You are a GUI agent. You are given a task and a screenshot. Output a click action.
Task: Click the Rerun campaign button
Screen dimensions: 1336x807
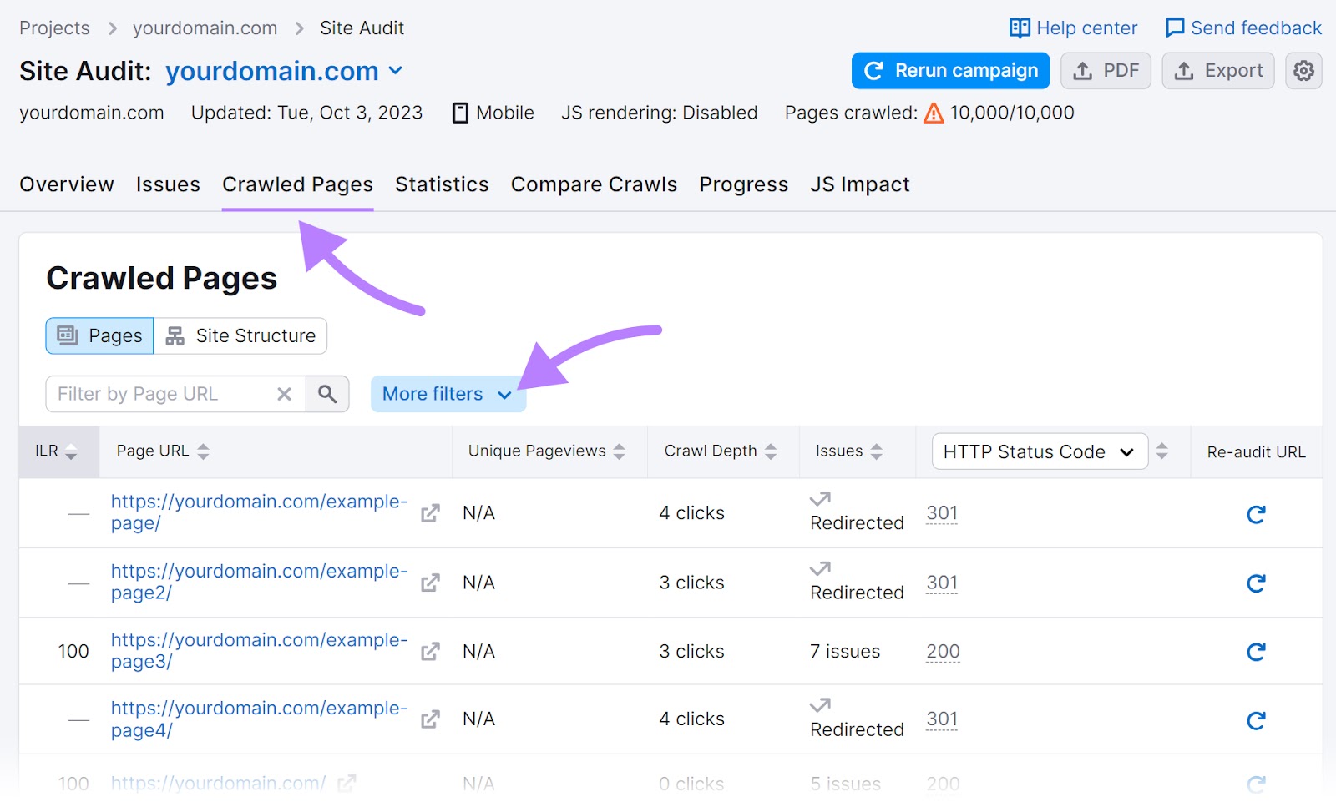pyautogui.click(x=949, y=71)
